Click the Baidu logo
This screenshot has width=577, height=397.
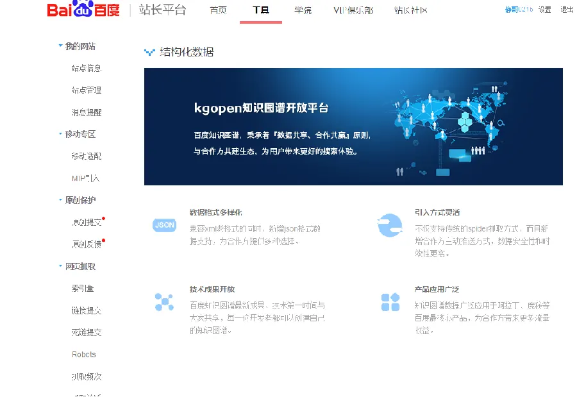[83, 9]
